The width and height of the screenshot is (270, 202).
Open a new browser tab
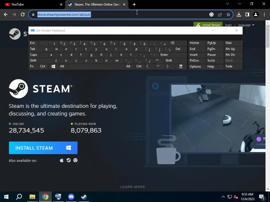134,4
